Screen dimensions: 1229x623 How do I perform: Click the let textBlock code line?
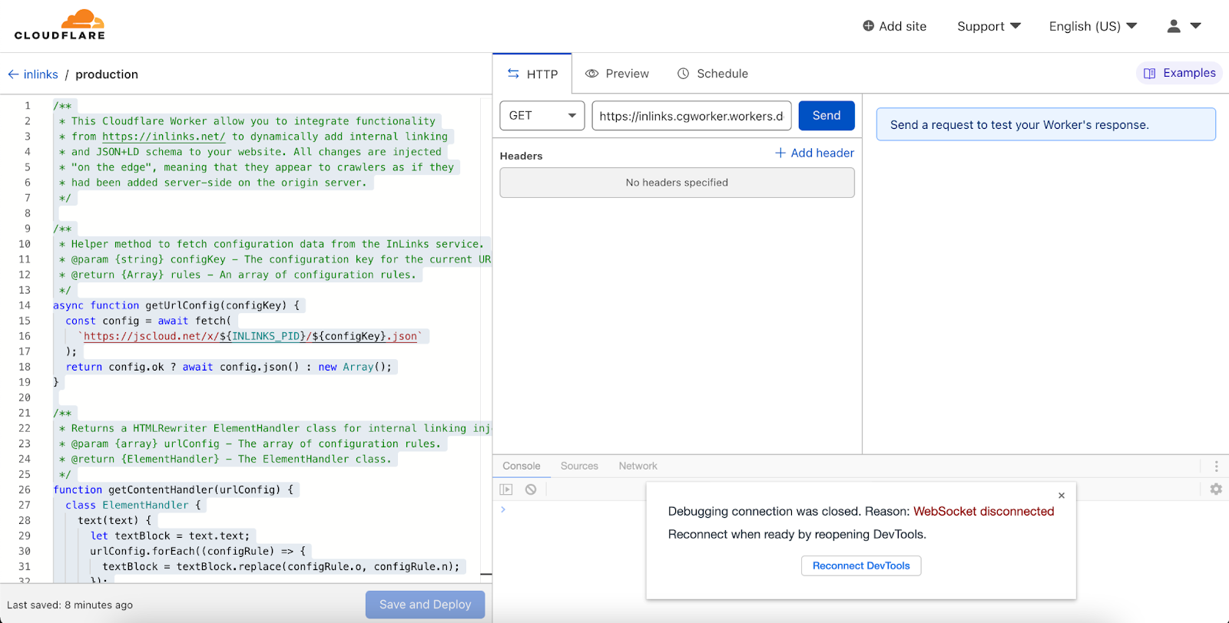170,536
